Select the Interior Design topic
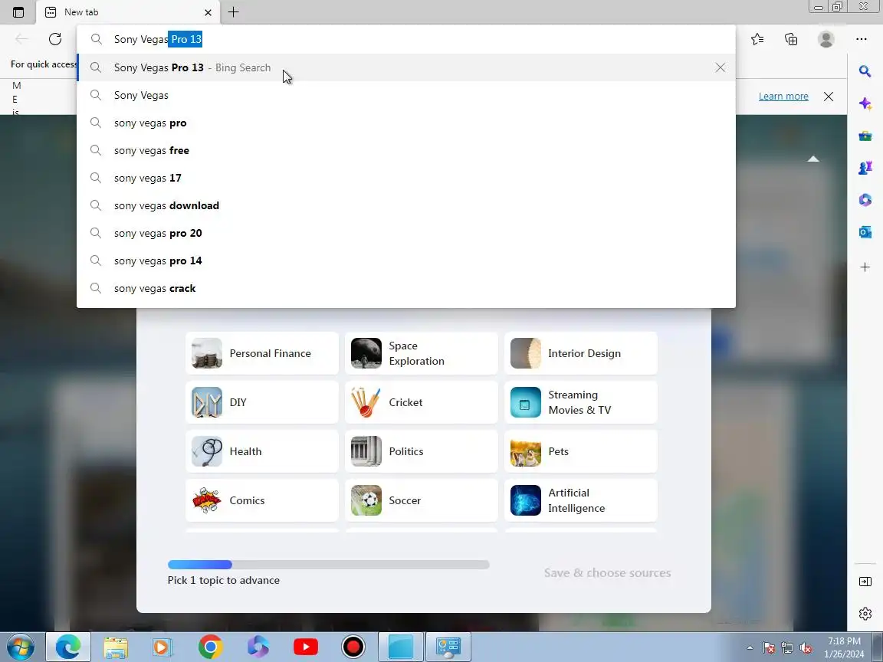Viewport: 883px width, 662px height. (x=580, y=353)
